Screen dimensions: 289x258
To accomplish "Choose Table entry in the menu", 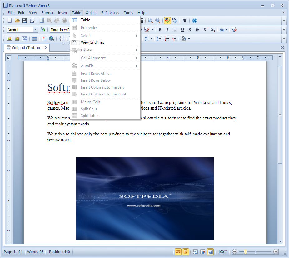I will coord(105,20).
